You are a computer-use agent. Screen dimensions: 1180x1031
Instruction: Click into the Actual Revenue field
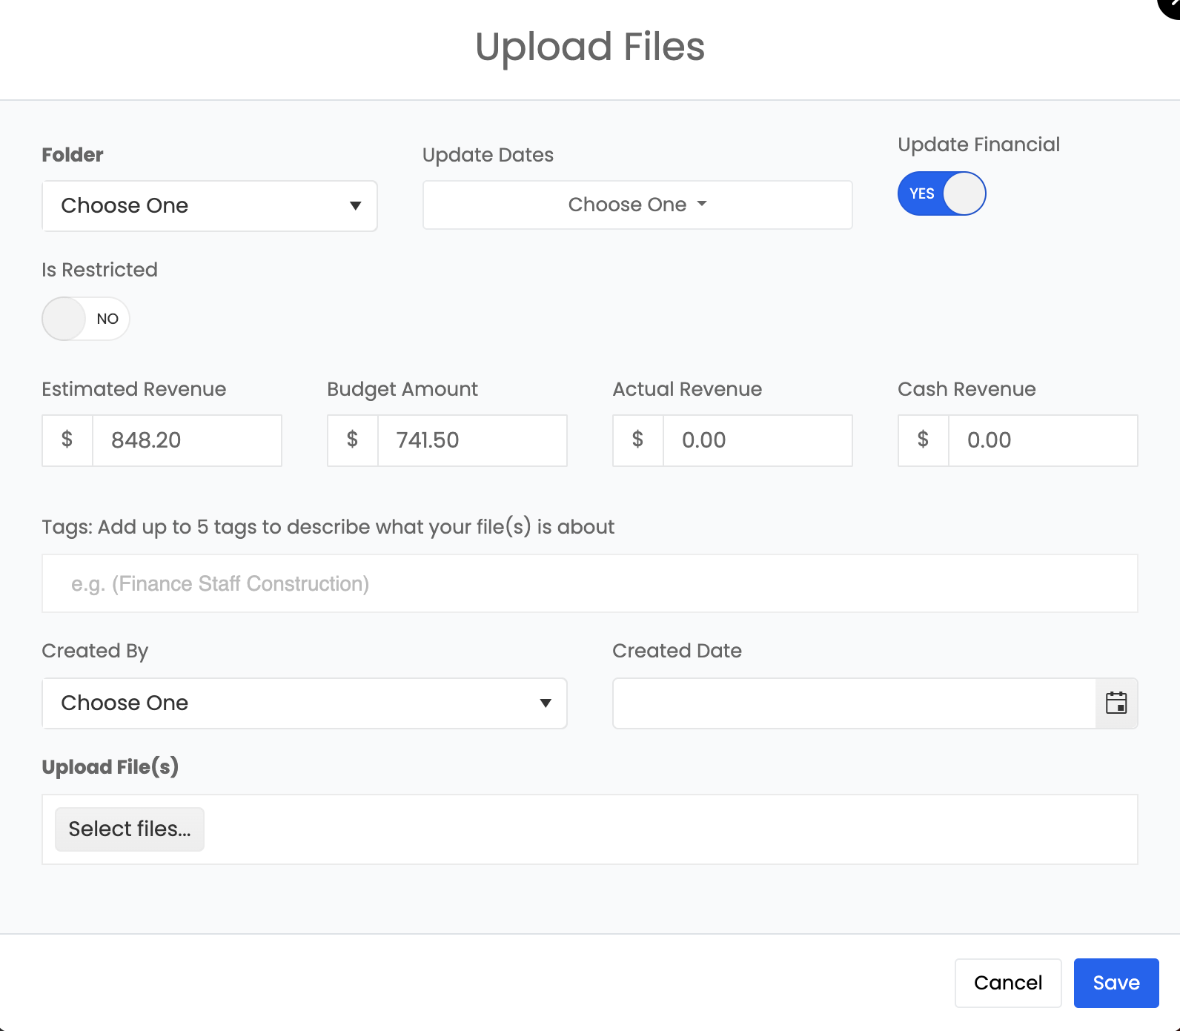[758, 440]
